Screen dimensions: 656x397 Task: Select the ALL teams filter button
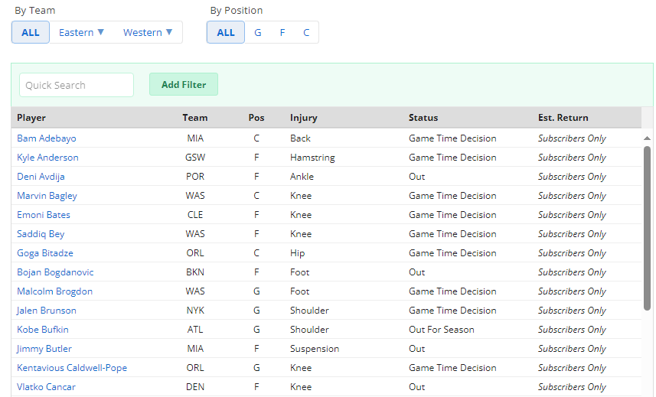click(x=30, y=32)
